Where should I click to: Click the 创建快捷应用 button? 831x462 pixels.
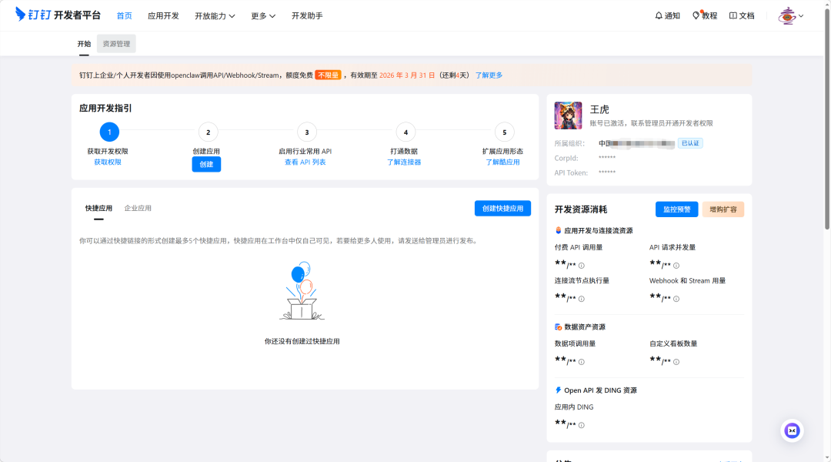[502, 208]
